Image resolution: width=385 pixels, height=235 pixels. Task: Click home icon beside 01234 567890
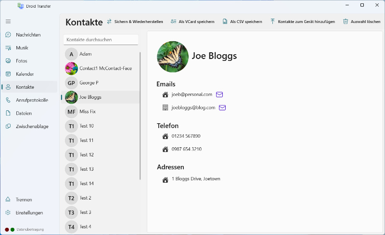click(165, 136)
